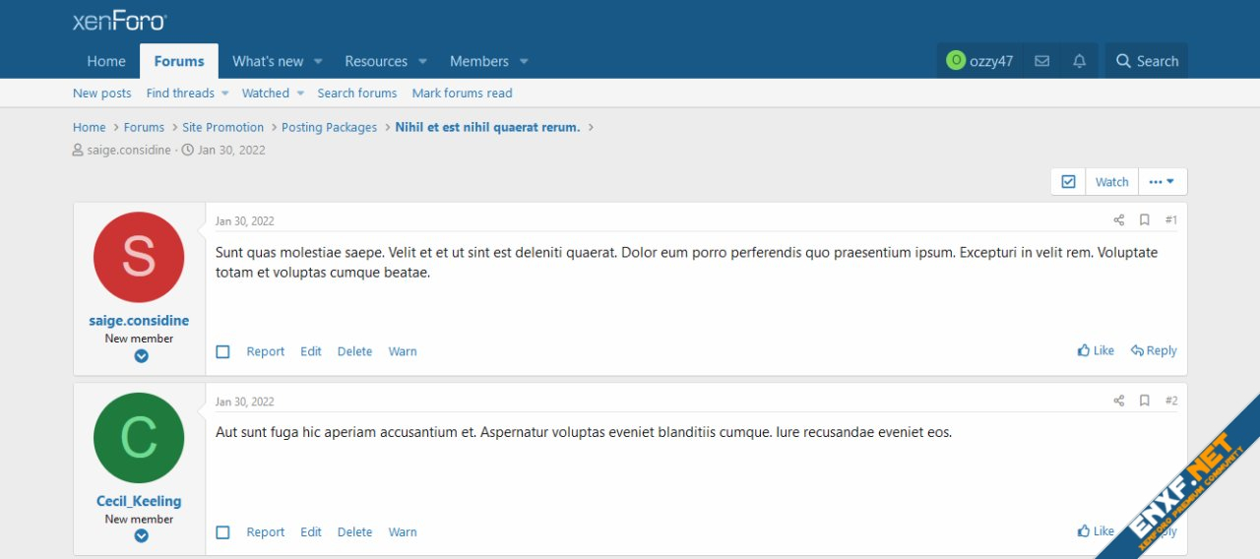
Task: Open the thread more-options ellipsis menu
Action: click(x=1162, y=182)
